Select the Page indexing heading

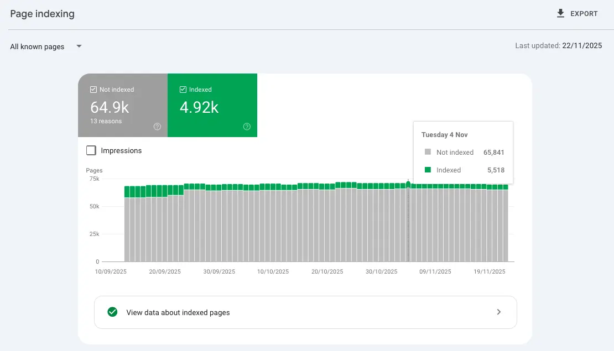[x=42, y=13]
